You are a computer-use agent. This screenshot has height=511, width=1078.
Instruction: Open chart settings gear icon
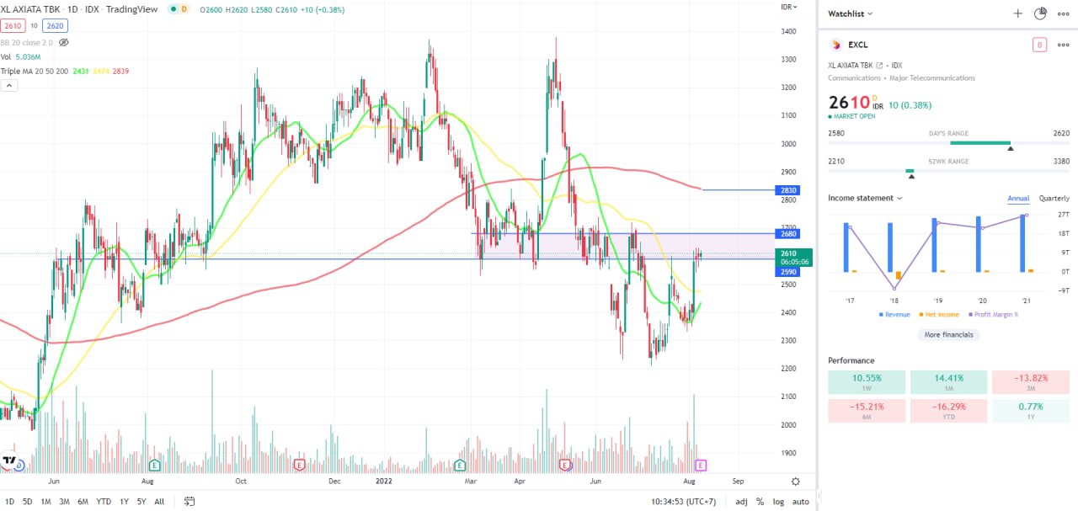pos(795,482)
